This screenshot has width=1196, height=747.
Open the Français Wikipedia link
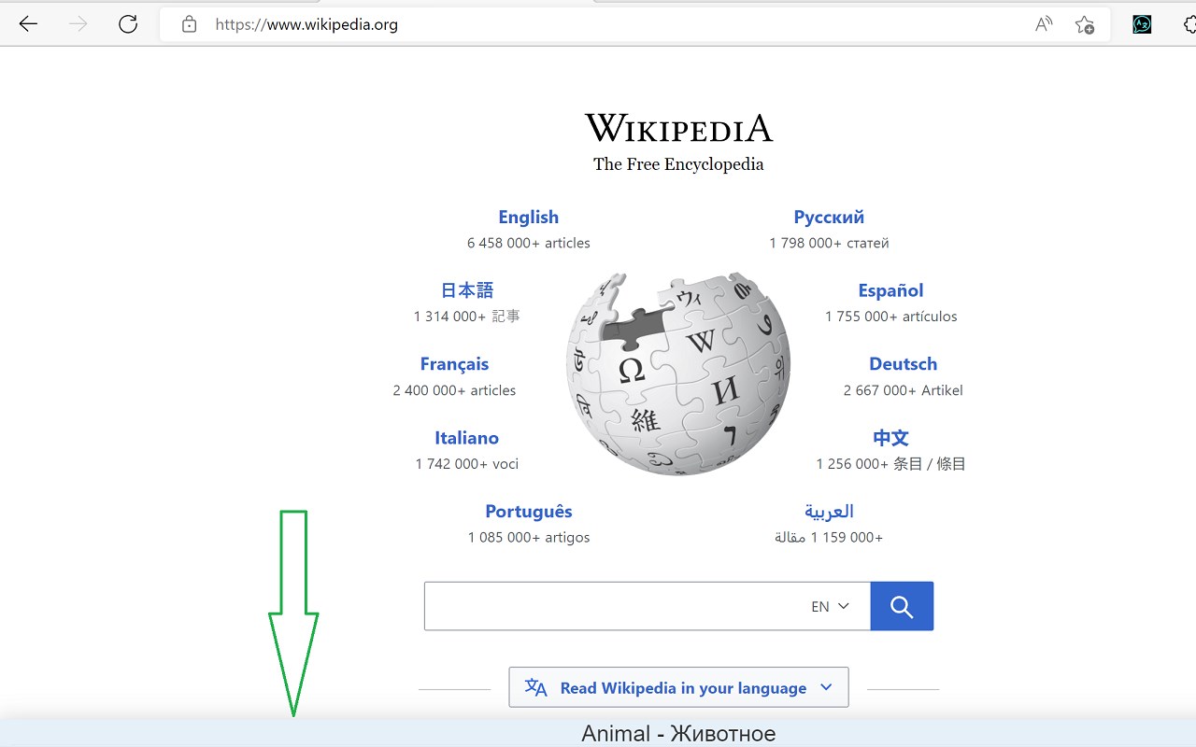[x=454, y=364]
